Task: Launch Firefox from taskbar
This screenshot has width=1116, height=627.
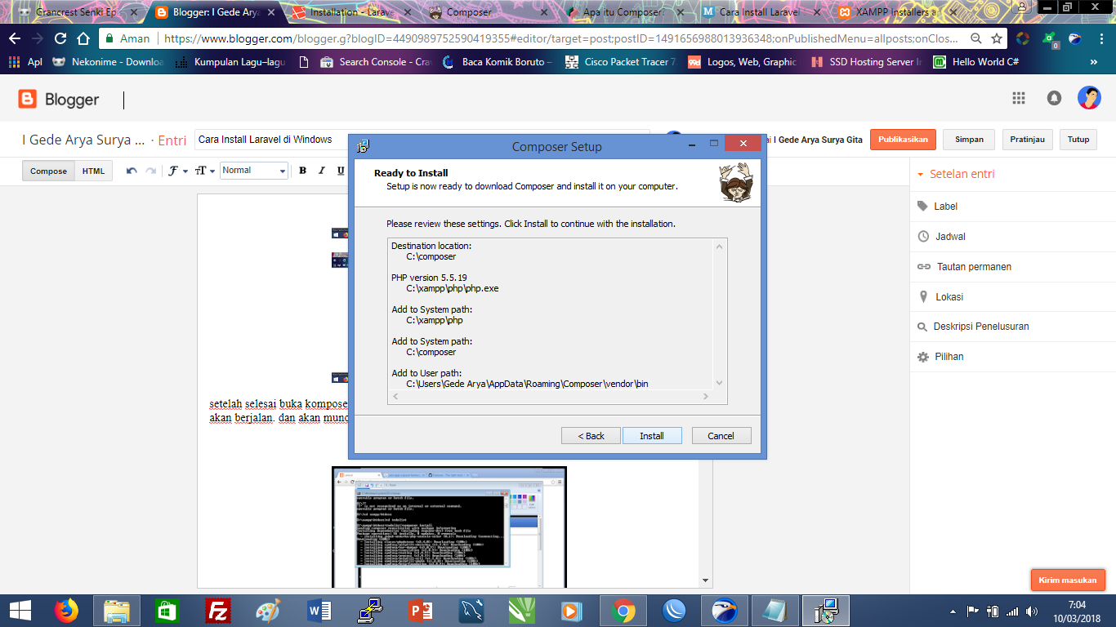Action: pyautogui.click(x=66, y=611)
